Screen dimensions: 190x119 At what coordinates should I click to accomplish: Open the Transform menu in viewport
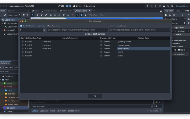[94, 15]
